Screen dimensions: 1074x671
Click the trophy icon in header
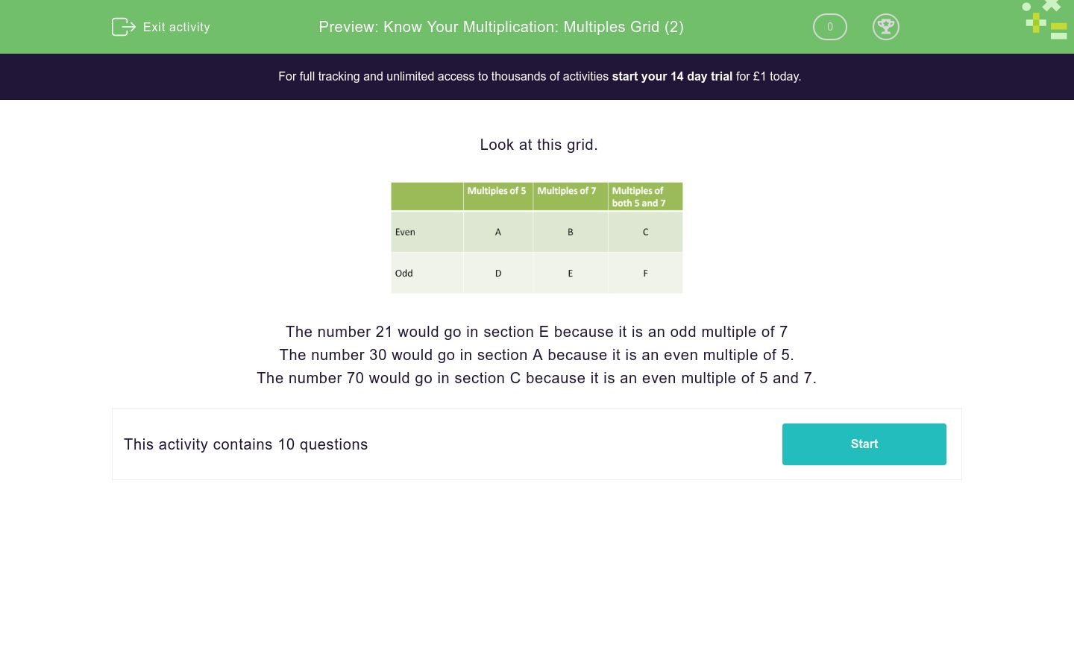[x=885, y=27]
